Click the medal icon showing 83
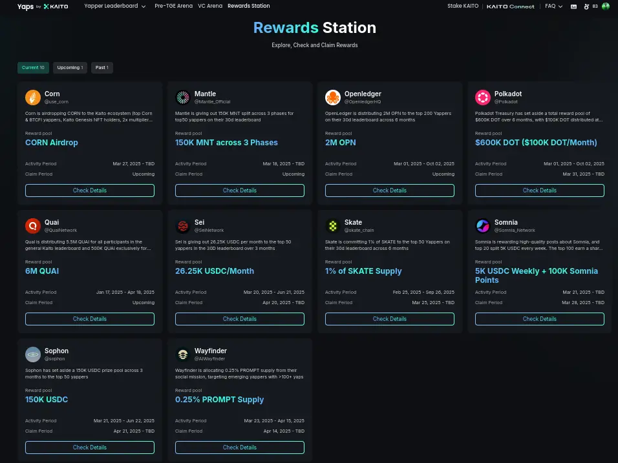This screenshot has width=618, height=463. 590,6
